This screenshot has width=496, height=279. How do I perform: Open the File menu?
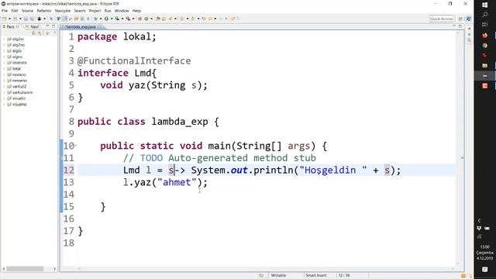pos(5,11)
